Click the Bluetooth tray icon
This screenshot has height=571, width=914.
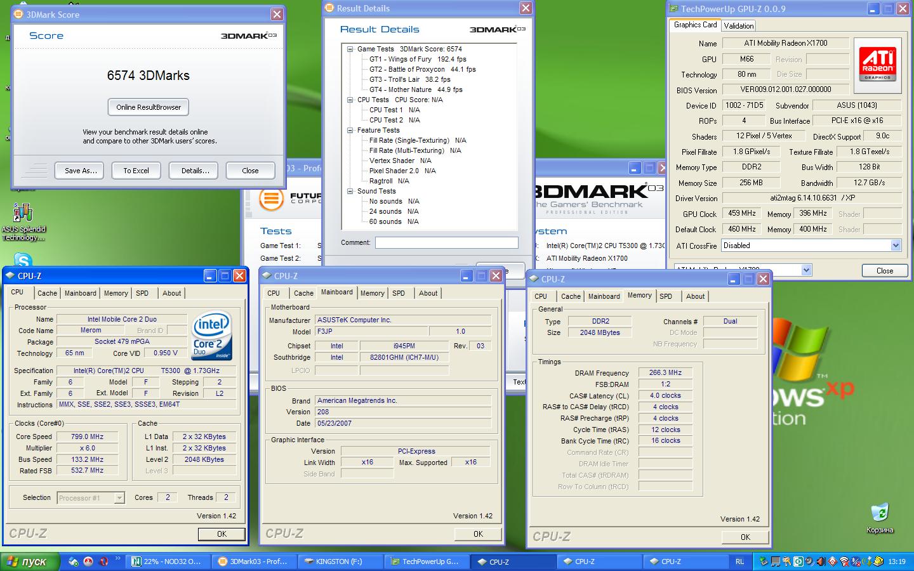click(x=856, y=561)
